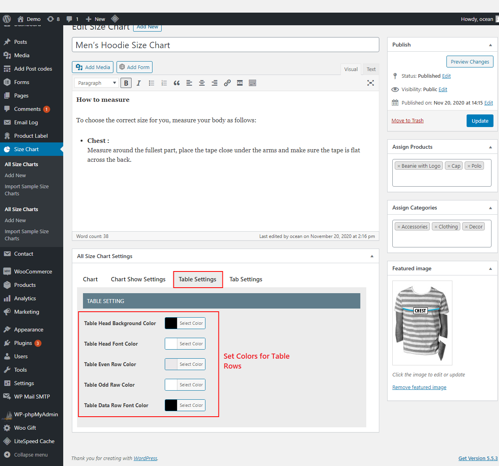Insert a hyperlink in the editor
Image resolution: width=499 pixels, height=466 pixels.
(227, 83)
